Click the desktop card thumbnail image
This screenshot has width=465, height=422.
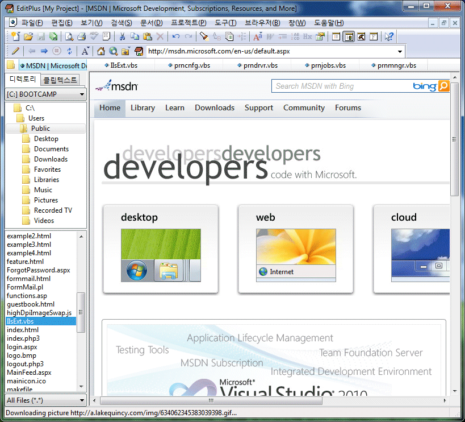tap(161, 255)
